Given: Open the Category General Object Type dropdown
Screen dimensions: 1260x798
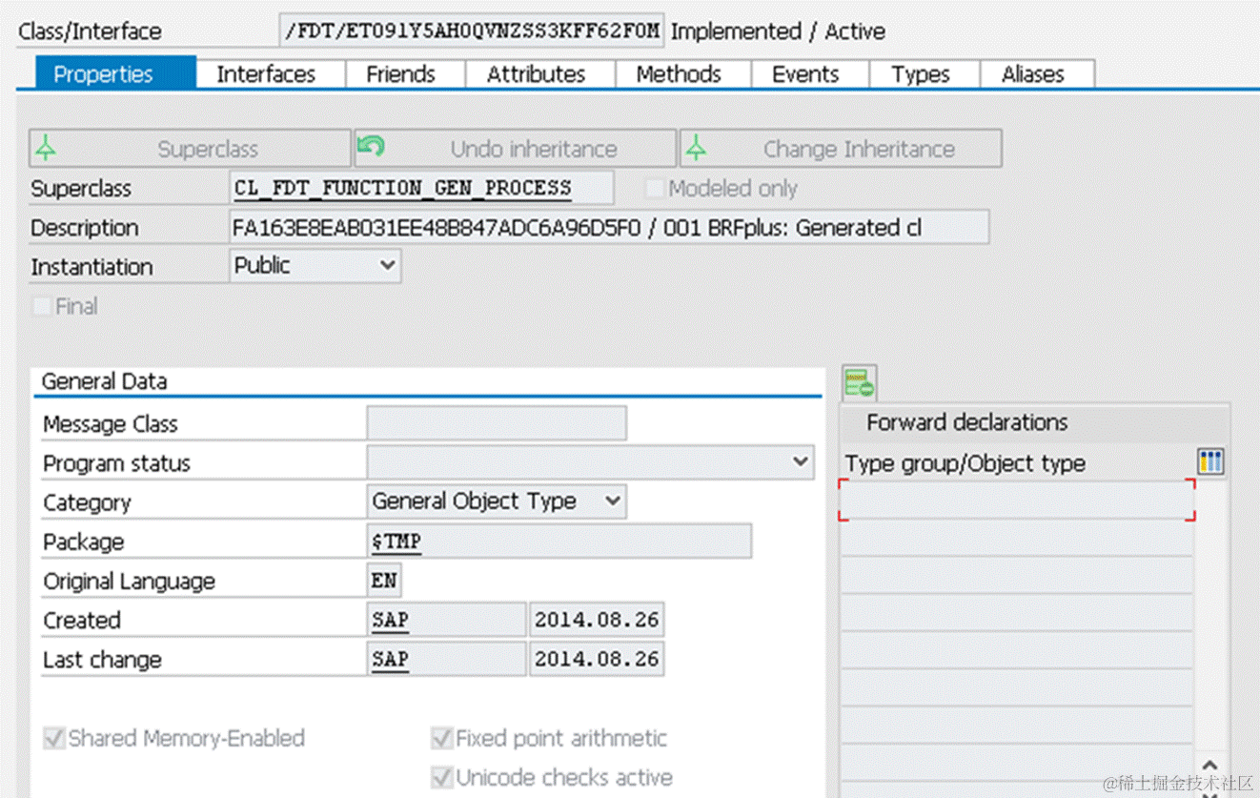Looking at the screenshot, I should point(497,501).
